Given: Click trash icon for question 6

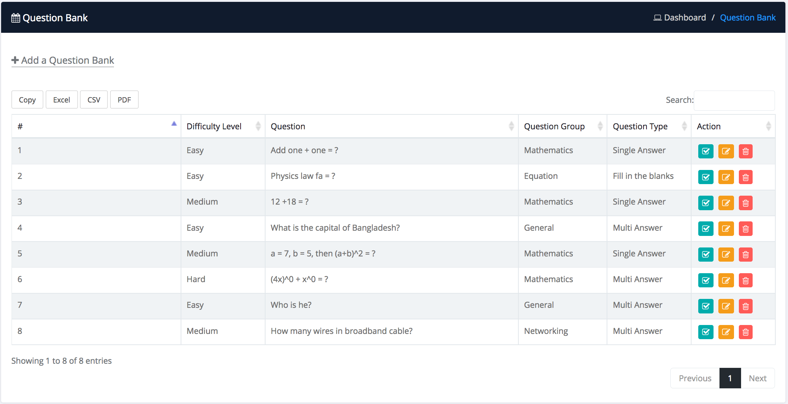Looking at the screenshot, I should (745, 280).
